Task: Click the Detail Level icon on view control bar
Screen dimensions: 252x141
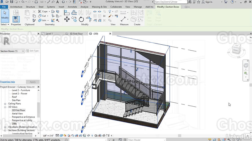Action: [x=57, y=136]
